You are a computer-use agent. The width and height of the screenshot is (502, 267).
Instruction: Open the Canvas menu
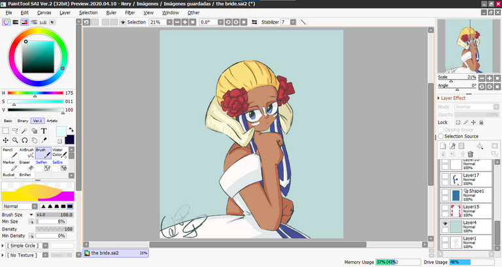coord(44,12)
